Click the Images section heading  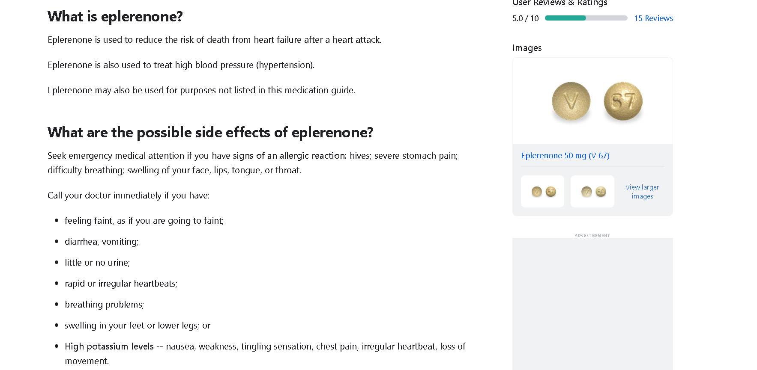(527, 48)
